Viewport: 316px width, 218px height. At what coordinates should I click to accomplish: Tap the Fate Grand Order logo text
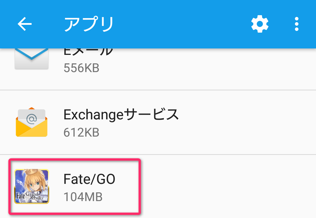(x=30, y=195)
